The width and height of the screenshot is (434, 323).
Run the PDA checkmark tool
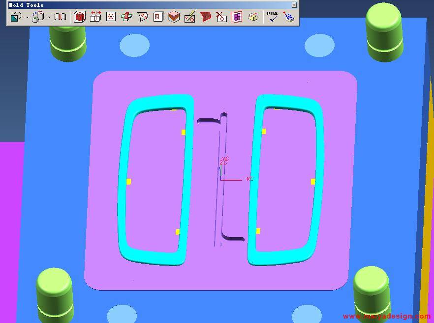point(272,17)
